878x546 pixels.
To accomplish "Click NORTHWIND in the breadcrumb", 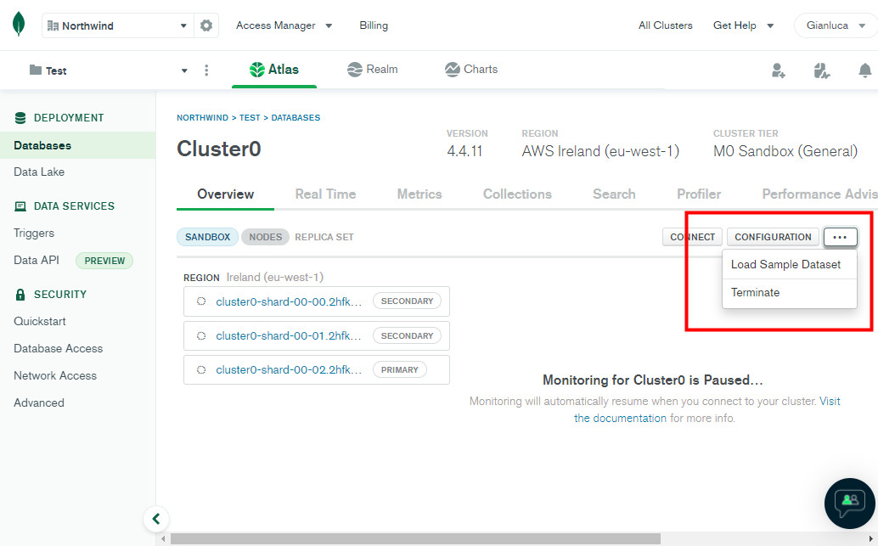I will [202, 117].
